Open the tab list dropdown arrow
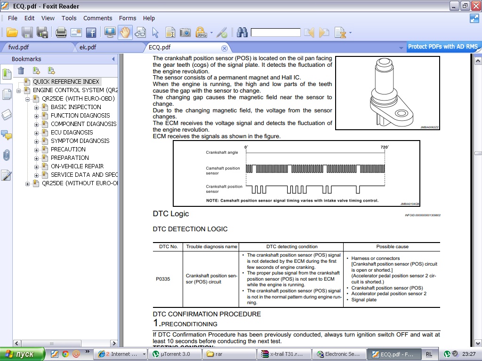Viewport: 482px width, 361px height. click(x=401, y=48)
